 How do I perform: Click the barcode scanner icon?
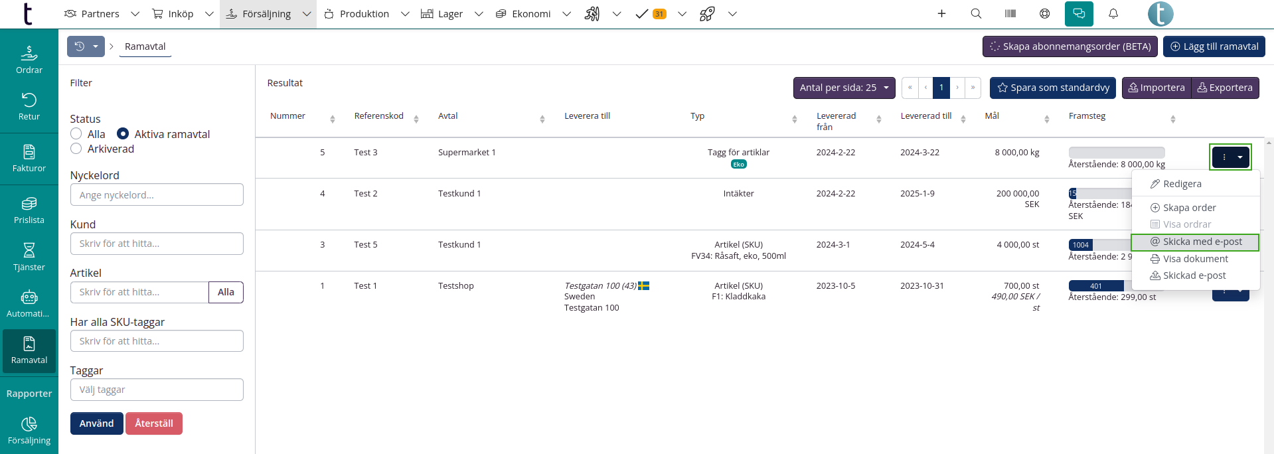click(1010, 14)
